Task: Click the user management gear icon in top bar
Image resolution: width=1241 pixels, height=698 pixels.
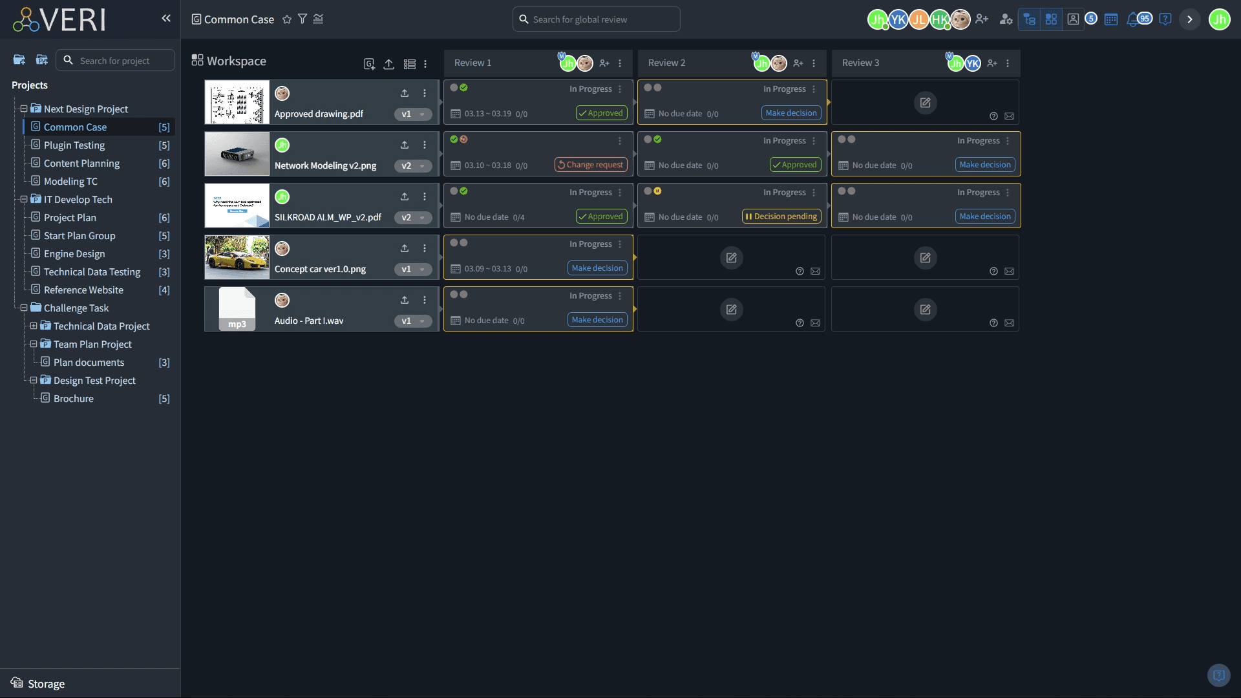Action: [1006, 19]
